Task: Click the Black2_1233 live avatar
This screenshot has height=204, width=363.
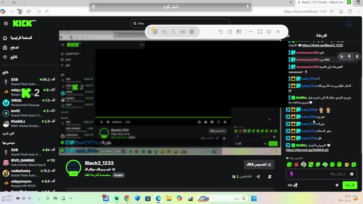Action: tap(73, 168)
